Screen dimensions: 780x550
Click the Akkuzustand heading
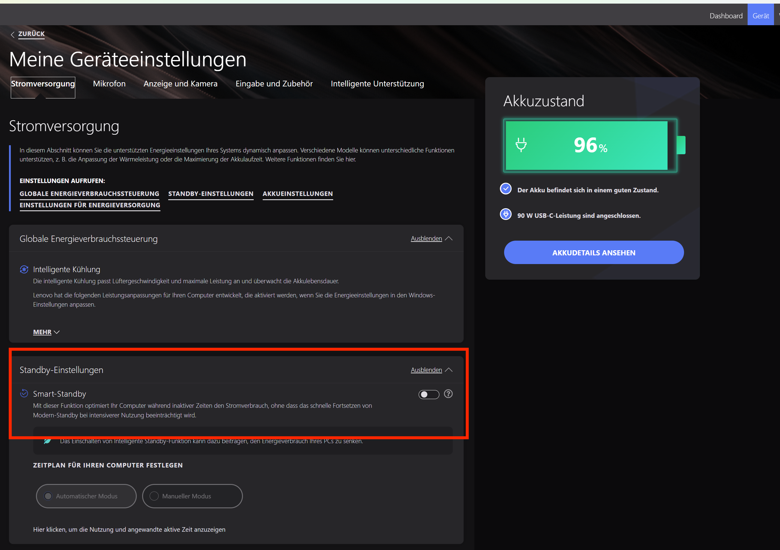(544, 101)
